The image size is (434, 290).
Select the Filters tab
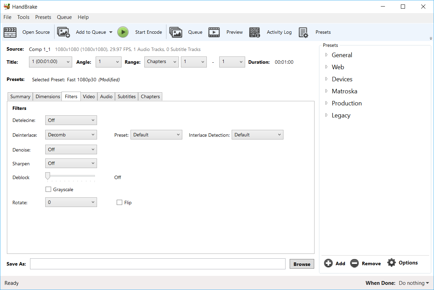71,96
